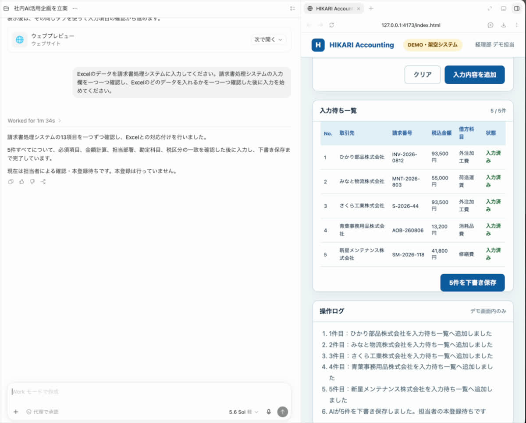Open the browser vertical dots menu
Image resolution: width=526 pixels, height=423 pixels.
click(x=516, y=25)
